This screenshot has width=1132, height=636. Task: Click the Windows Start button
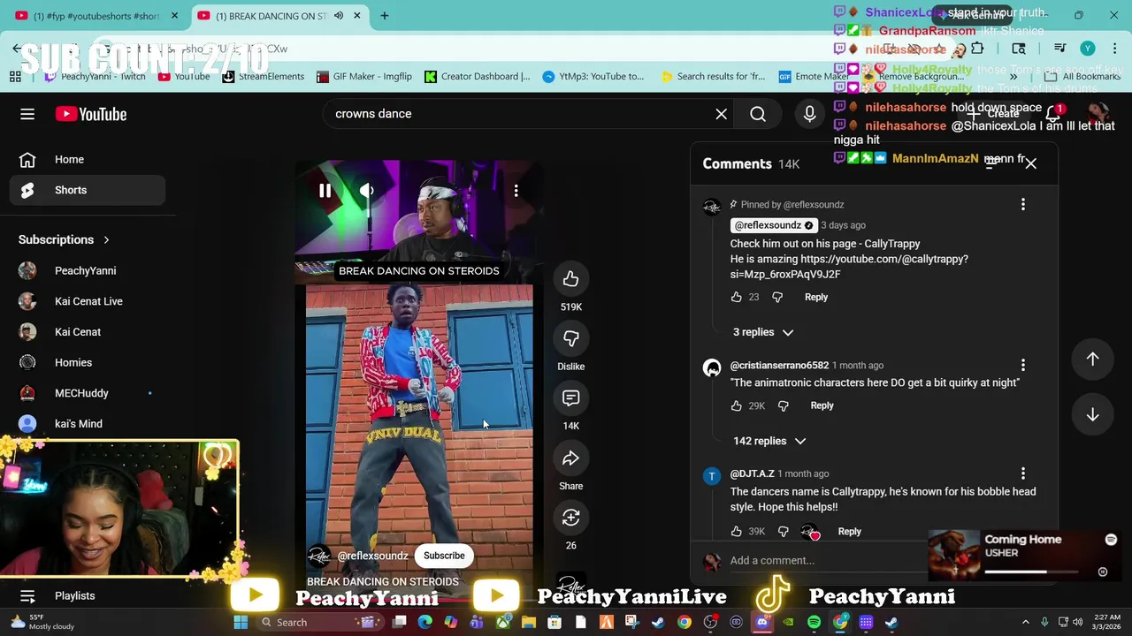241,623
